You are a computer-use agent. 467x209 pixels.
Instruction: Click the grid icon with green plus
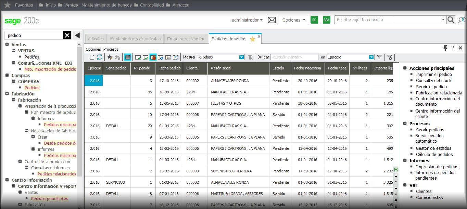[138, 57]
